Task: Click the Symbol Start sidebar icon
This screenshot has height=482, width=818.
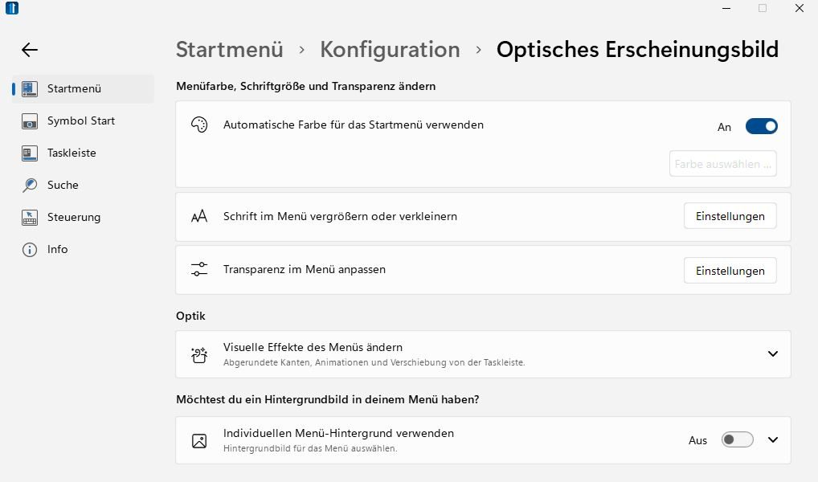Action: (30, 121)
